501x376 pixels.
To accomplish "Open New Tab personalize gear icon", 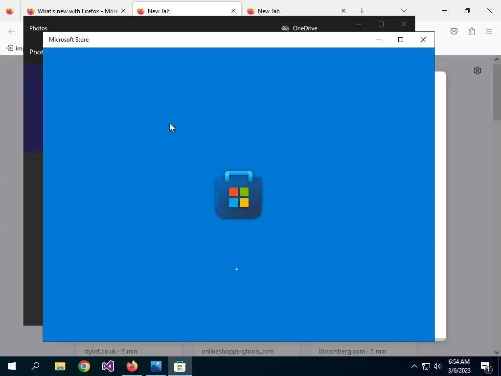I will pos(478,70).
